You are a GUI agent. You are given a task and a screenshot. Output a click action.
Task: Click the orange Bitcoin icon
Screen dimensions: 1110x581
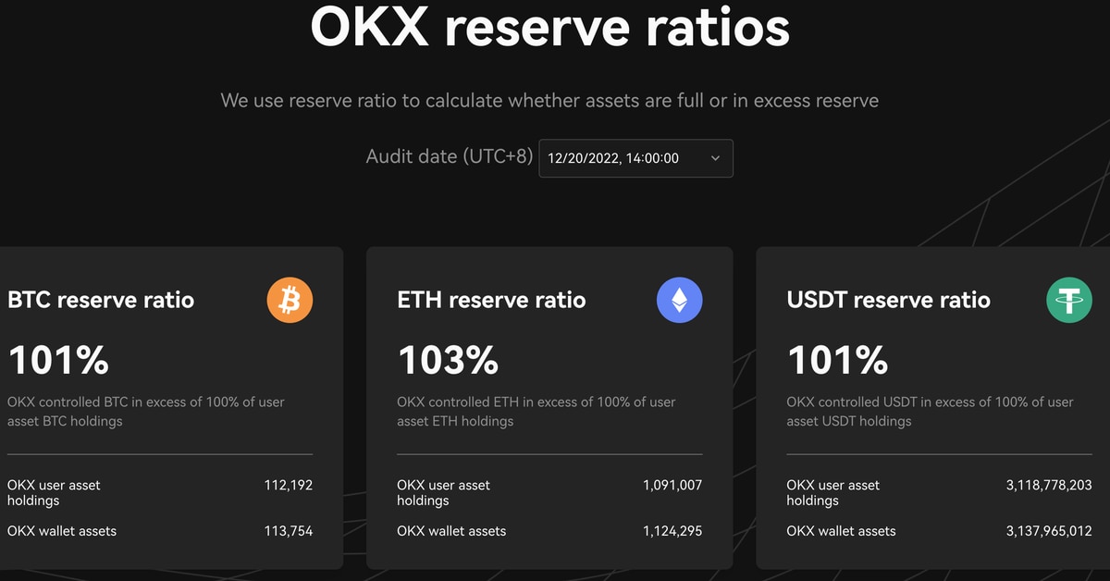click(290, 300)
